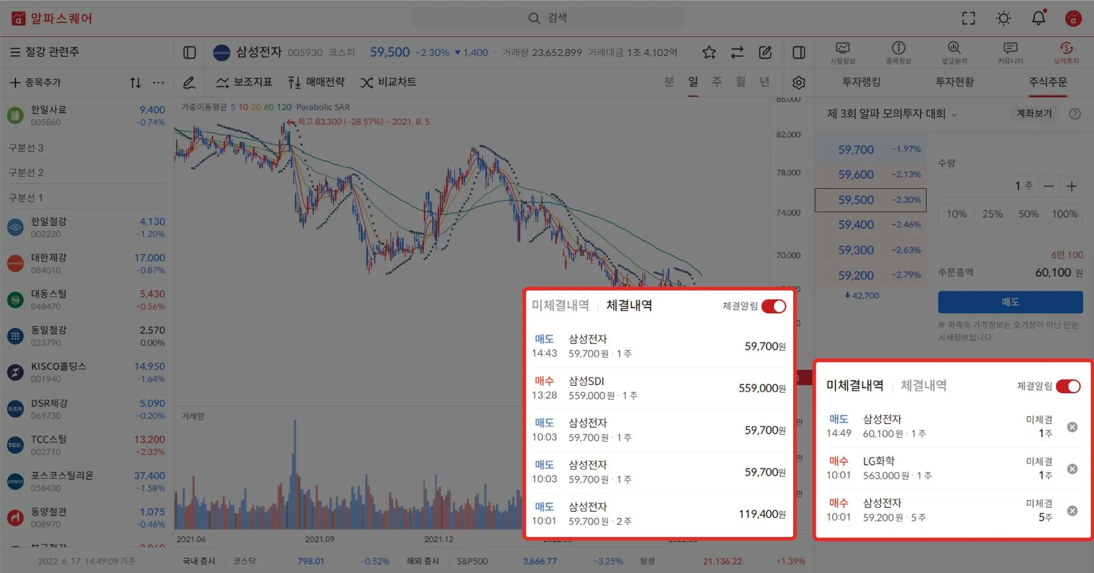The image size is (1094, 573).
Task: Open 모의투자 panel icon
Action: [1067, 53]
